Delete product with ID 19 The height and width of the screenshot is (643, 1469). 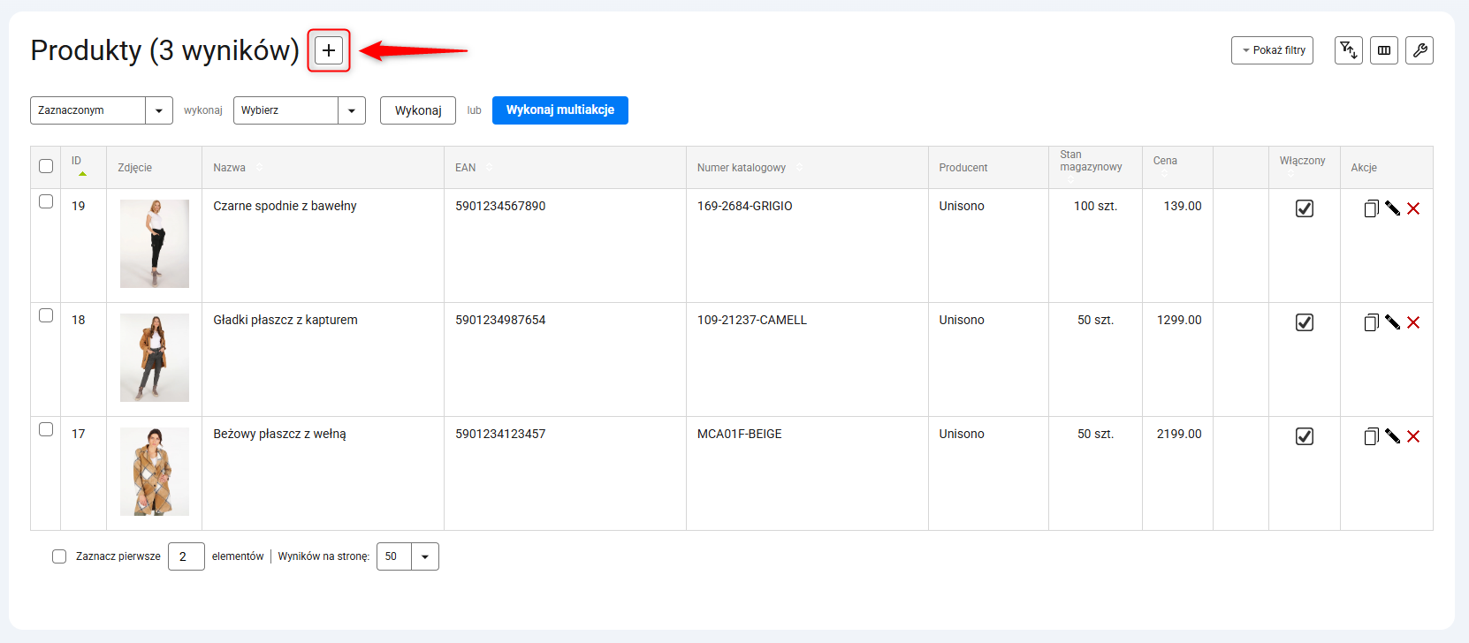[x=1413, y=208]
